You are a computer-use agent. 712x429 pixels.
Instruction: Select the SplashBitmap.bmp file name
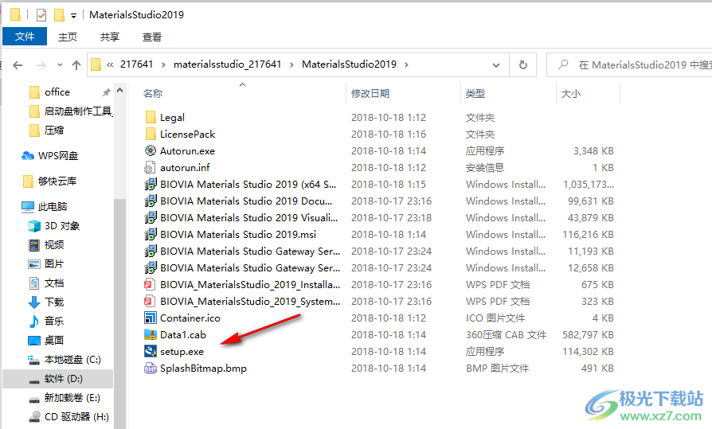(203, 369)
